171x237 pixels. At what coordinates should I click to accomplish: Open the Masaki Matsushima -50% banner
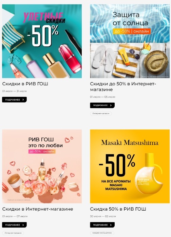[130, 166]
